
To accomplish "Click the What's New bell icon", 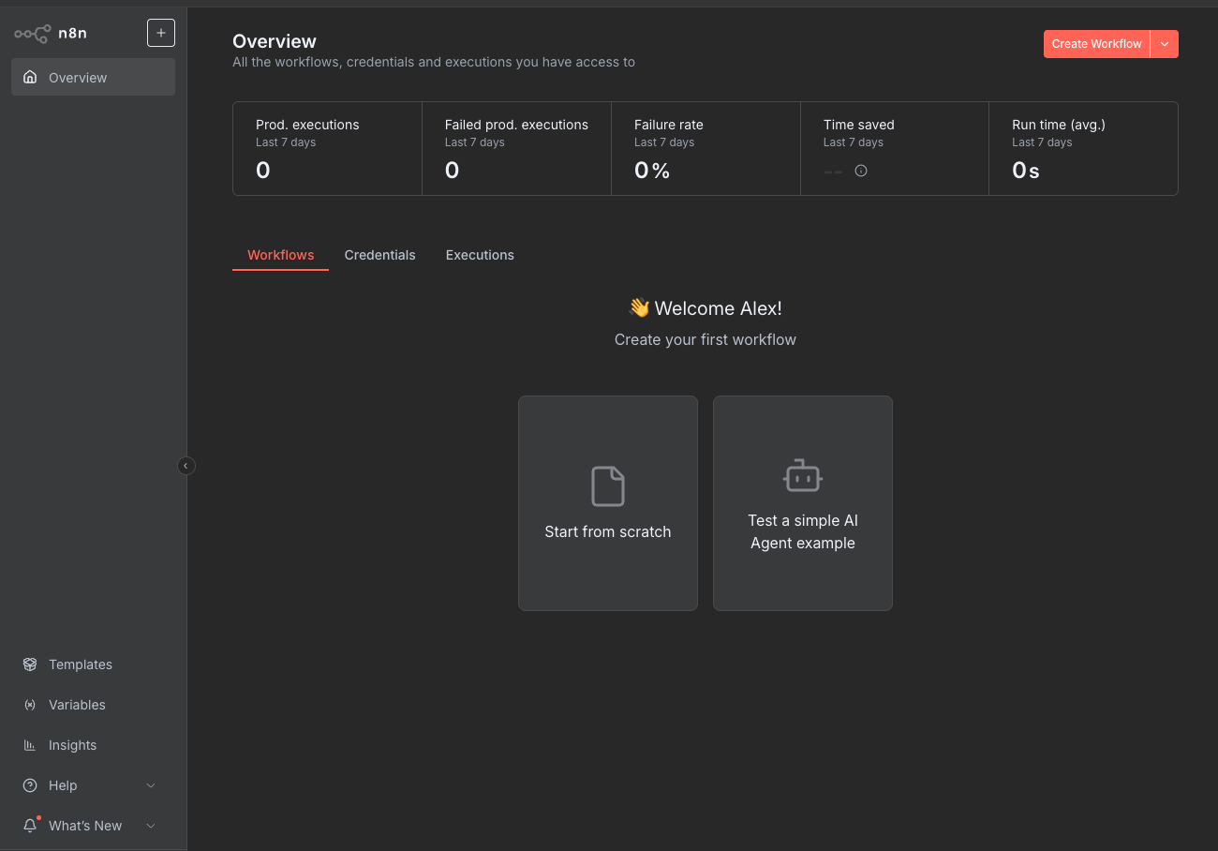I will click(x=30, y=826).
